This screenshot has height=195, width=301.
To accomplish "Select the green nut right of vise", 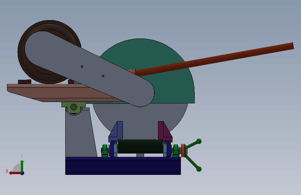I will (x=176, y=151).
